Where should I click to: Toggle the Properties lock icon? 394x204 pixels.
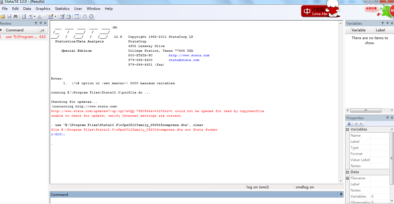[349, 124]
